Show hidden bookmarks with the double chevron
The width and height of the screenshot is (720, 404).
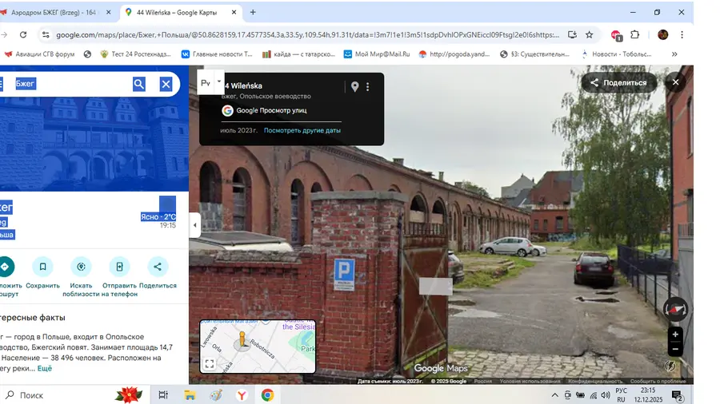[674, 54]
